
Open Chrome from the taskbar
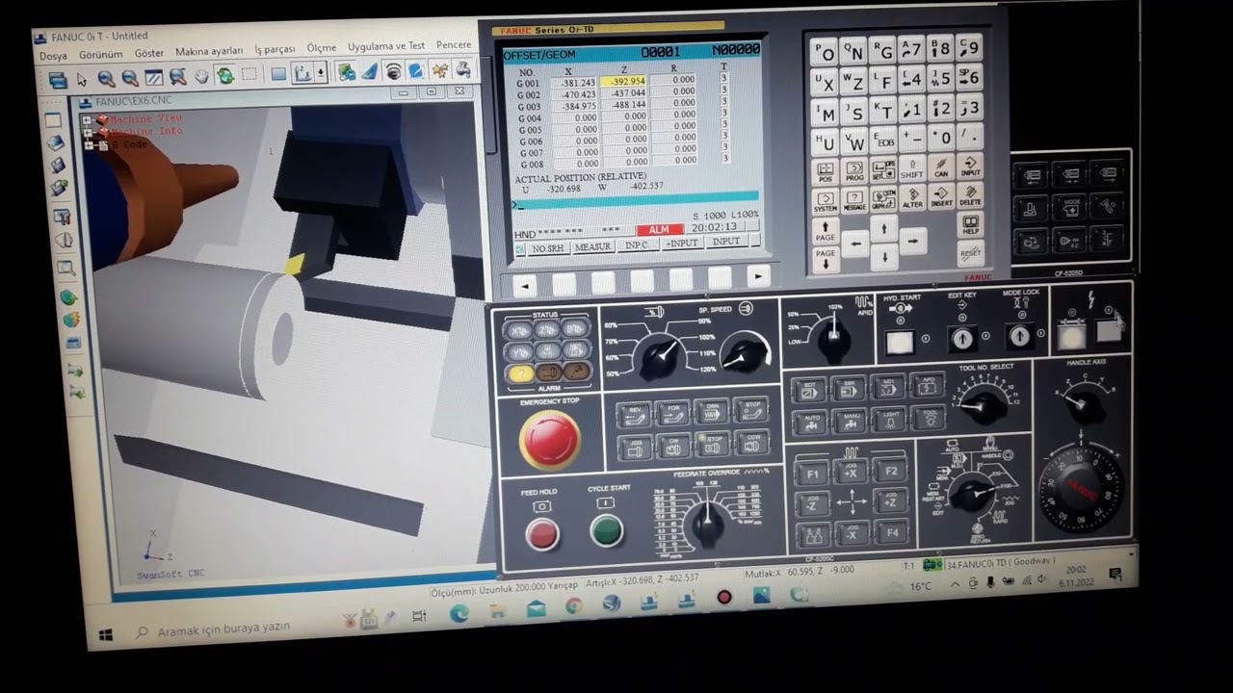(x=574, y=605)
